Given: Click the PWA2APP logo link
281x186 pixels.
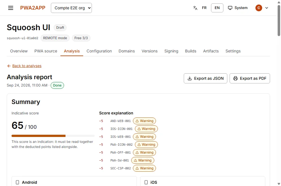Looking at the screenshot, I should 33,8.
